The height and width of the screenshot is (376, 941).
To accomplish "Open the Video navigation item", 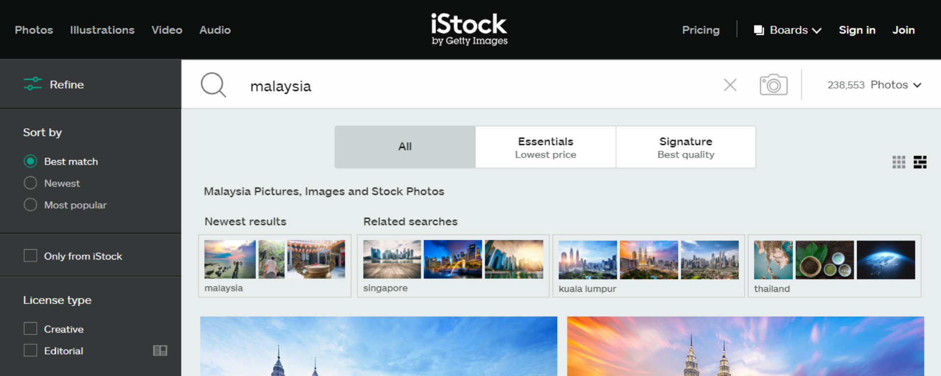I will pyautogui.click(x=167, y=30).
